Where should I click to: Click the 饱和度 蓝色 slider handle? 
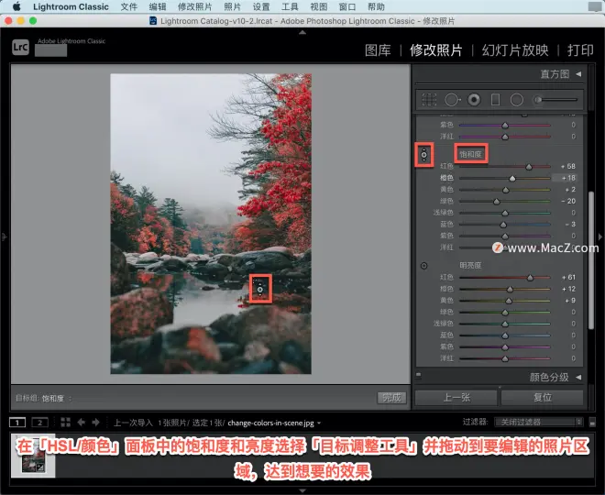[x=503, y=225]
